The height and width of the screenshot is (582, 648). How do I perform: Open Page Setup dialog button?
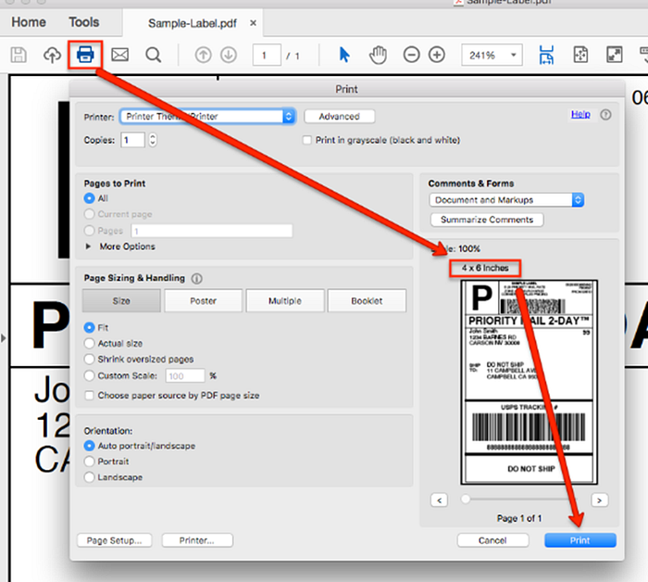coord(115,540)
